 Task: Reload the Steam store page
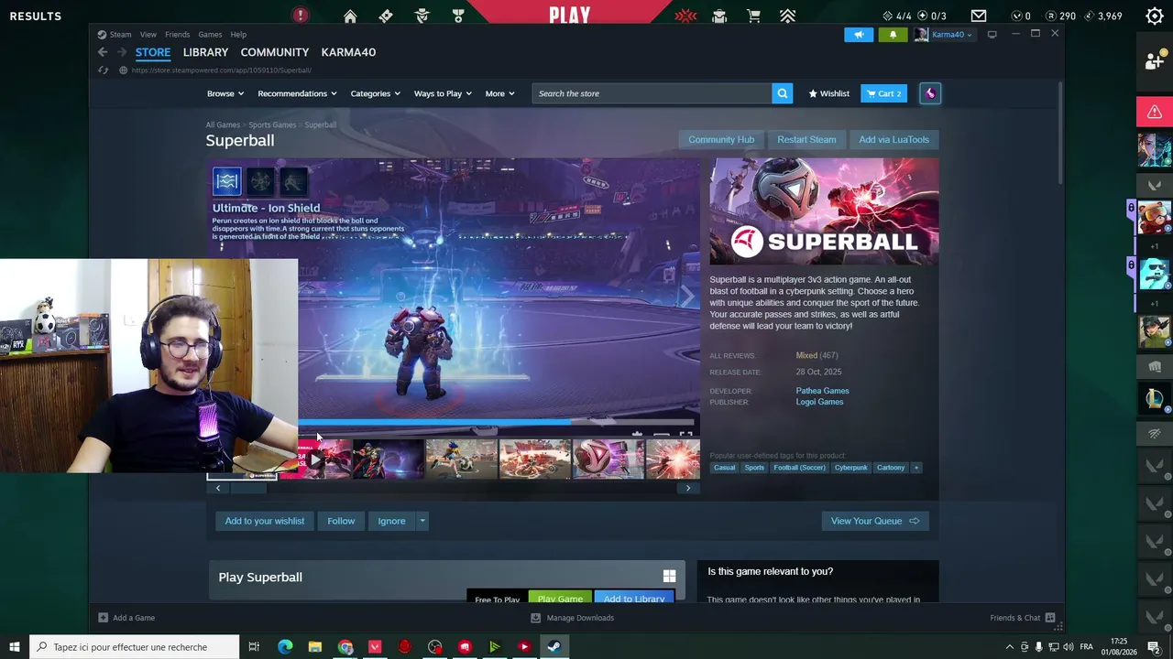[103, 70]
